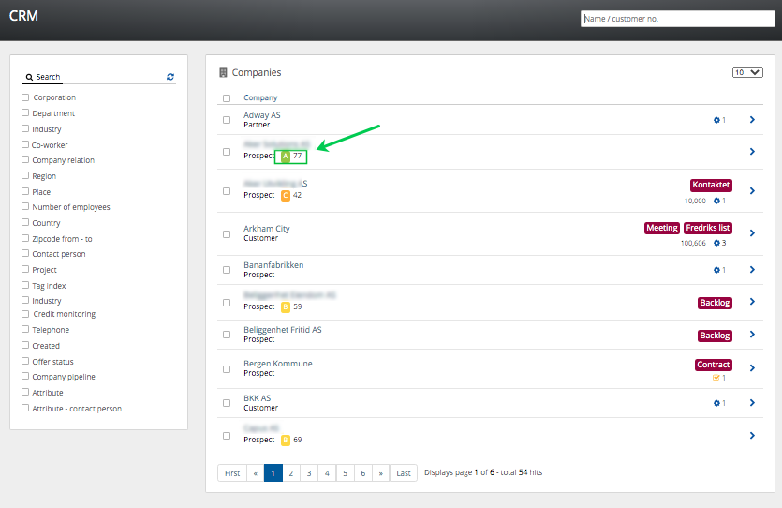Click the orange checklist icon for Bergen Kommune
The image size is (782, 508).
tap(716, 378)
